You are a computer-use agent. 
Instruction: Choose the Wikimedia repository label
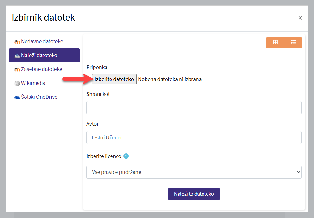[33, 83]
